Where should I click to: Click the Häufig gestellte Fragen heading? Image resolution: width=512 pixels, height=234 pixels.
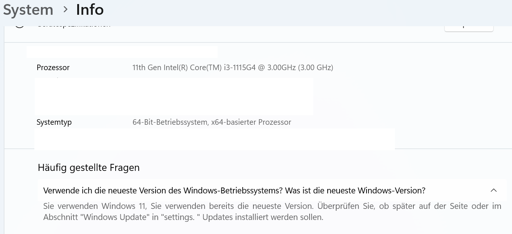(89, 168)
